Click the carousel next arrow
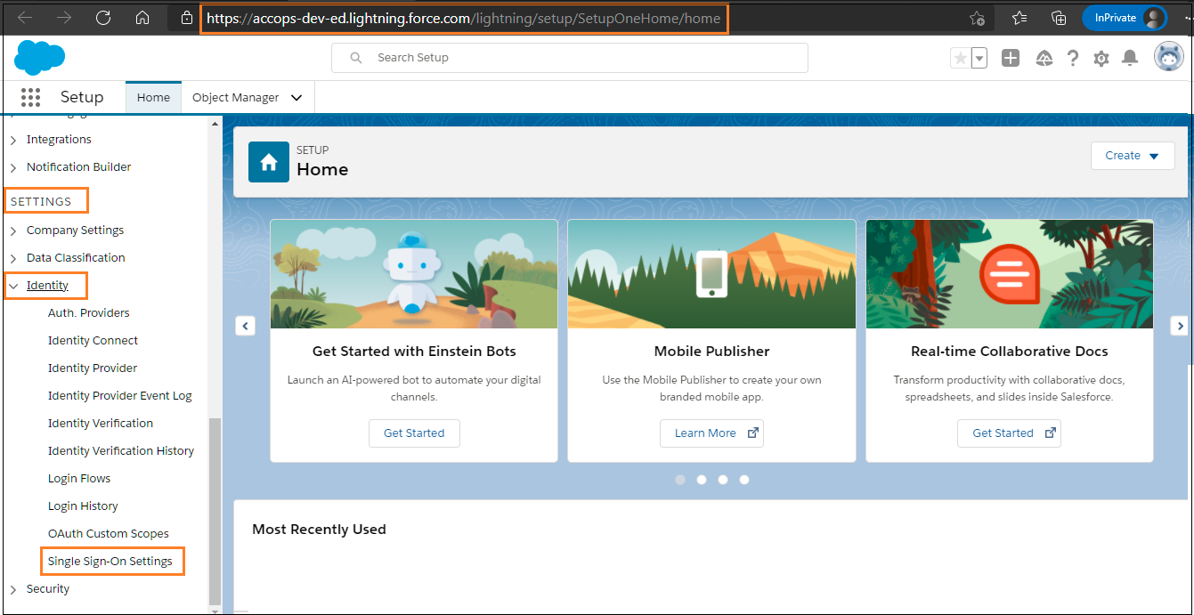The image size is (1194, 615). 1180,326
